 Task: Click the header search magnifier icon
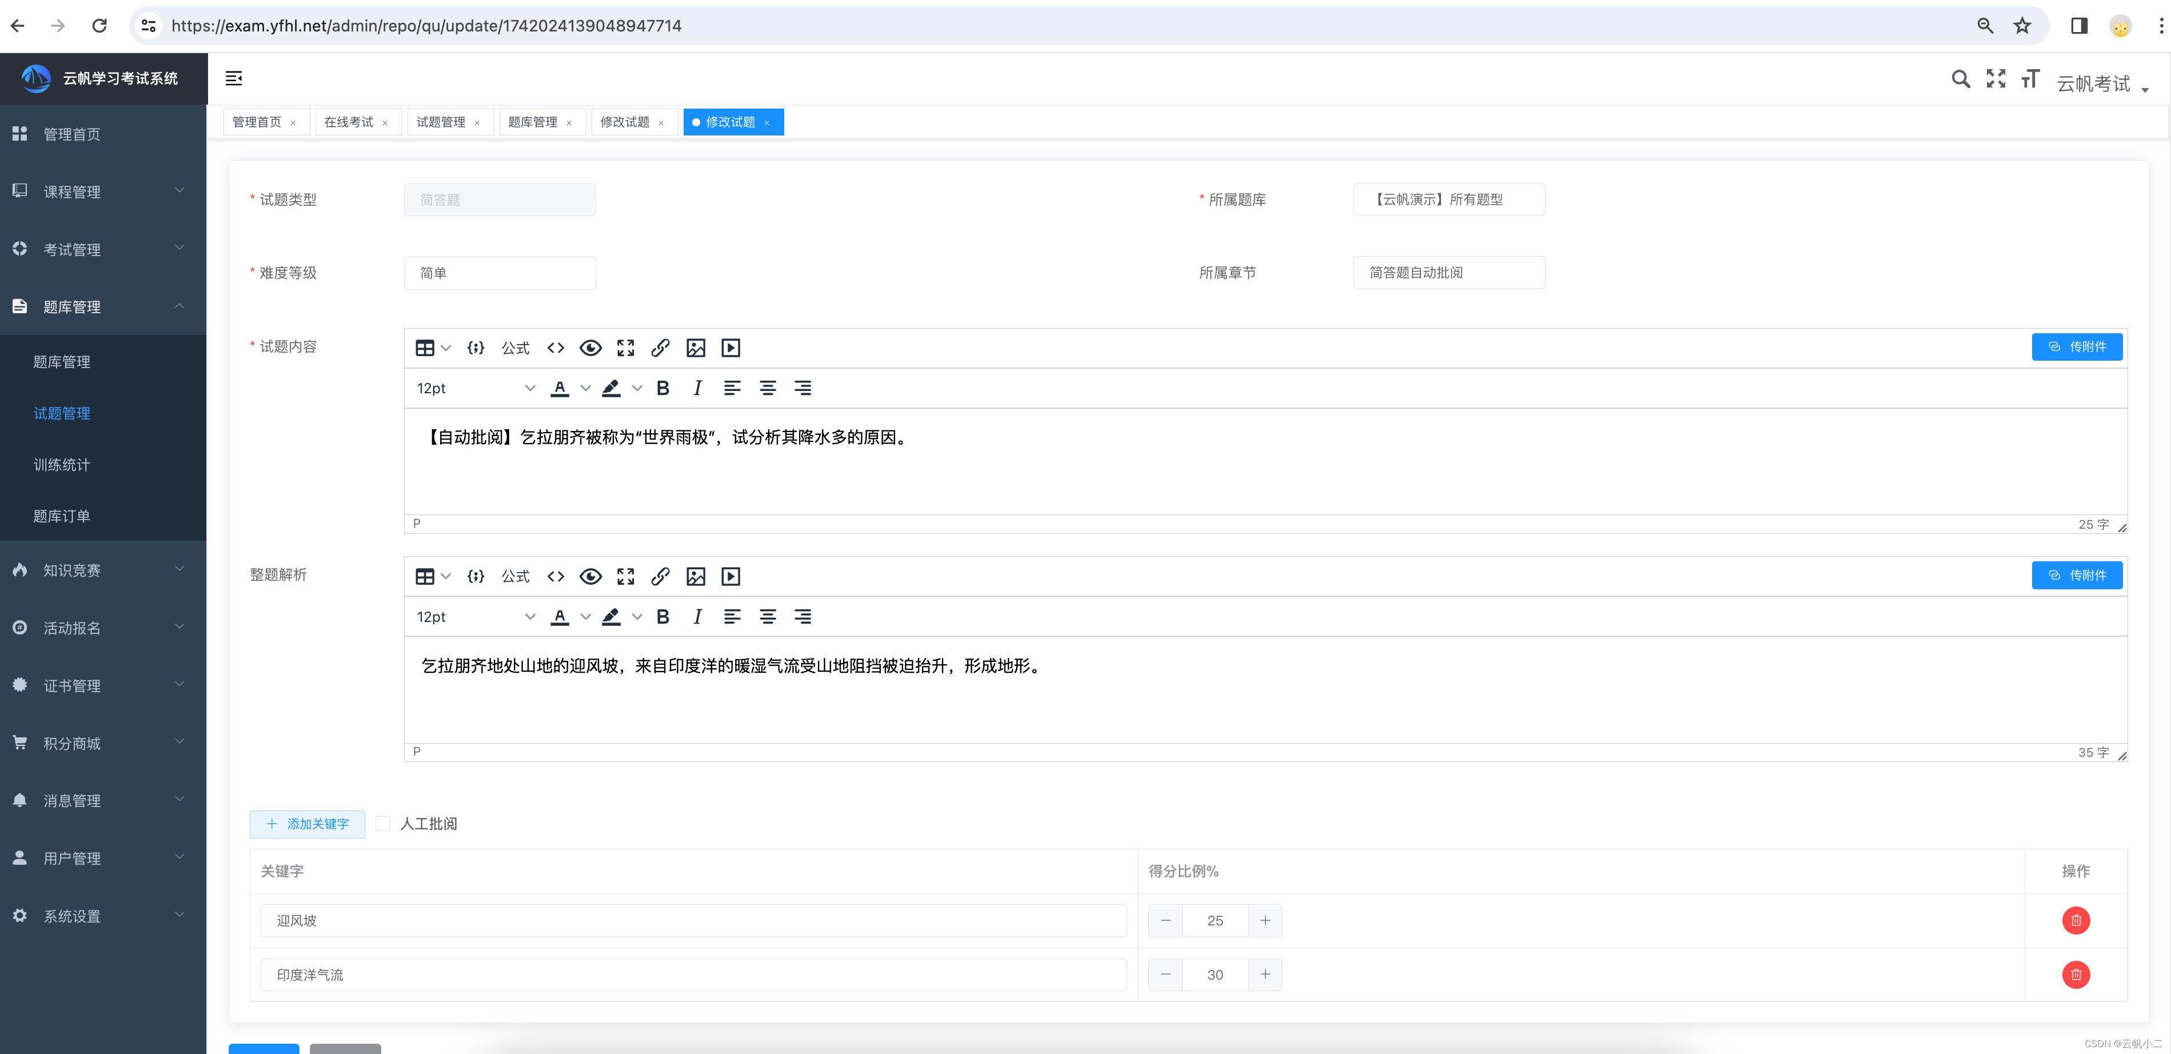click(x=1960, y=79)
